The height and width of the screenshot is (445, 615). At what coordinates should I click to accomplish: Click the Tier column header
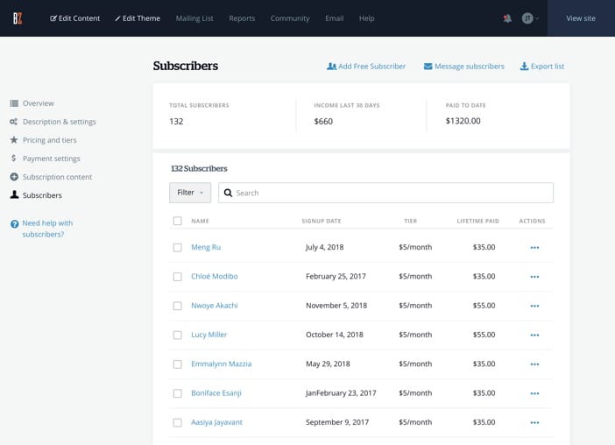click(x=410, y=221)
